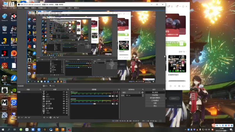
Task: Toggle lock on game capture source
Action: [x=67, y=101]
